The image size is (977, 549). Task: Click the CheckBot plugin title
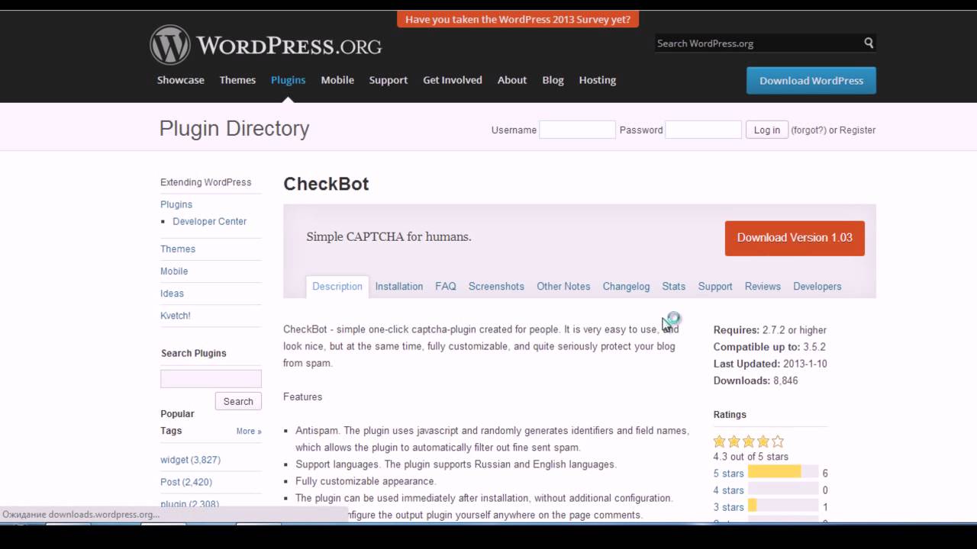326,184
